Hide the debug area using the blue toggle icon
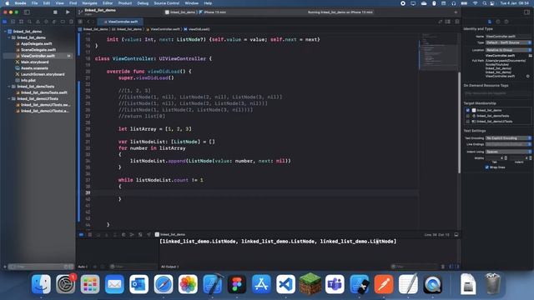534x300 pixels. pos(81,234)
